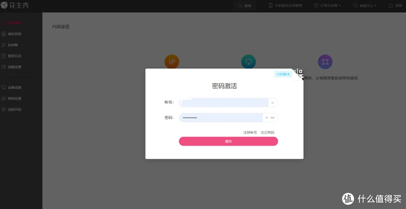Clear the 密码 field with its X
406x209 pixels.
pyautogui.click(x=267, y=117)
